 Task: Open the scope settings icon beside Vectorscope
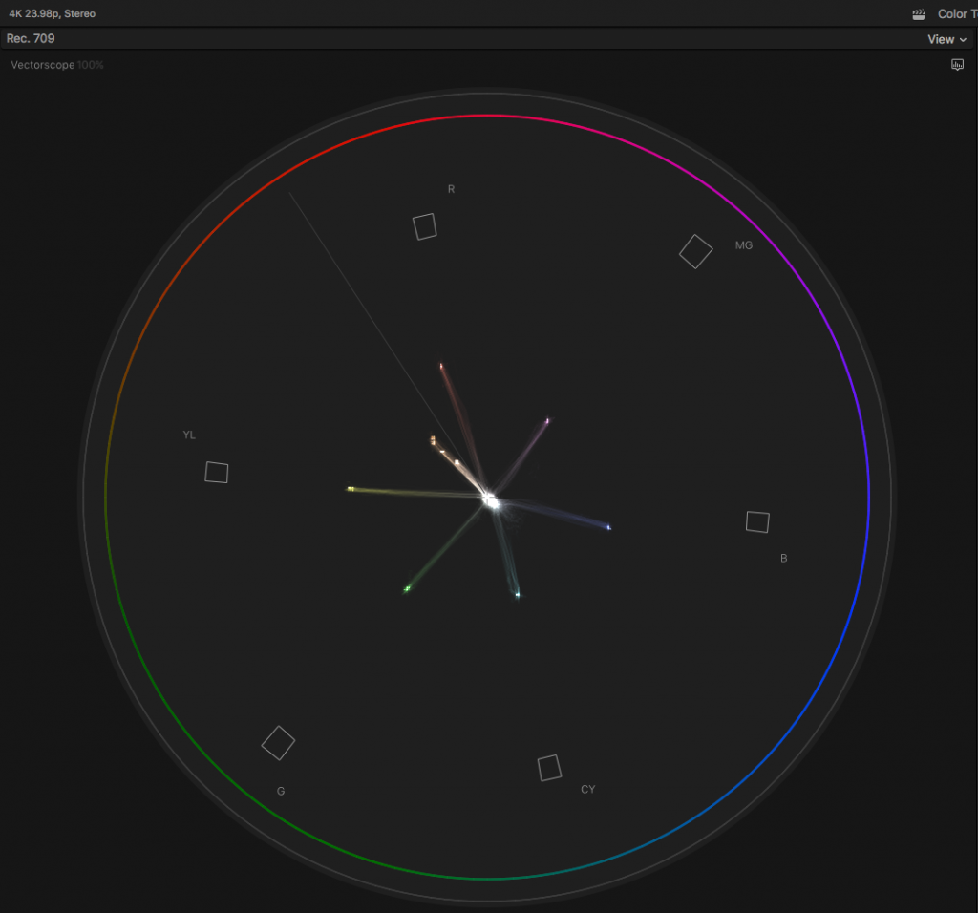click(957, 65)
